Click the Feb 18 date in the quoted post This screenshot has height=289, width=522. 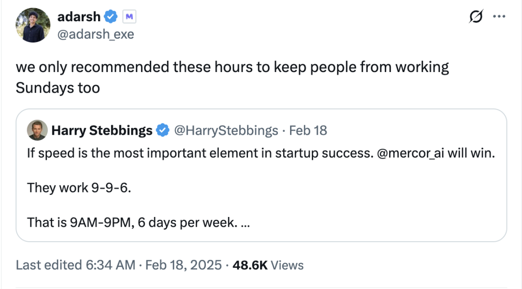(308, 130)
